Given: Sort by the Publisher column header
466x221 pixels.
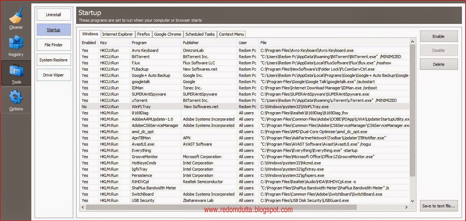Looking at the screenshot, I should (x=209, y=43).
